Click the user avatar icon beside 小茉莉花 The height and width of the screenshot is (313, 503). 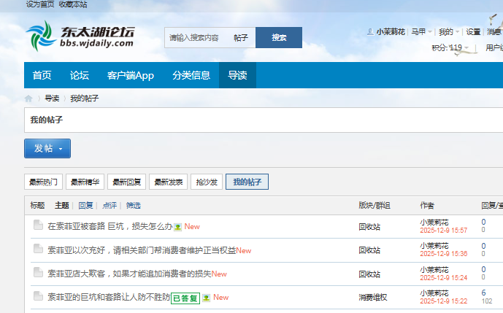click(x=370, y=32)
